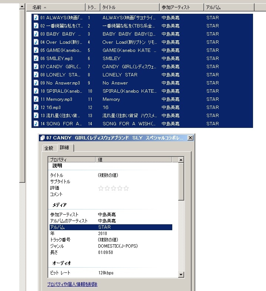The width and height of the screenshot is (266, 291).
Task: Sort by アルバム column header
Action: point(229,7)
